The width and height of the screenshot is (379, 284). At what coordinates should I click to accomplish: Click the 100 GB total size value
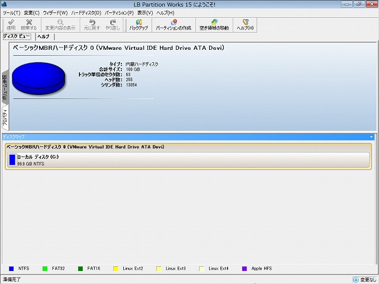click(133, 69)
